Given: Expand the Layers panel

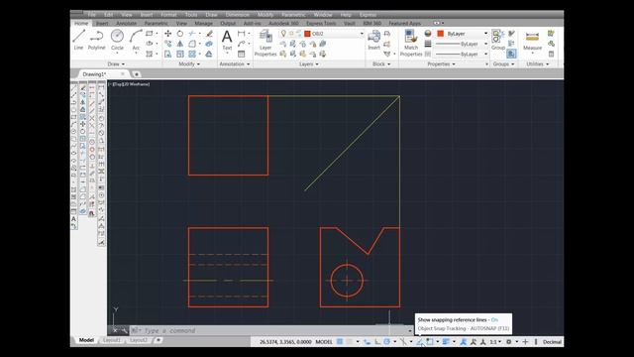Looking at the screenshot, I should point(308,63).
